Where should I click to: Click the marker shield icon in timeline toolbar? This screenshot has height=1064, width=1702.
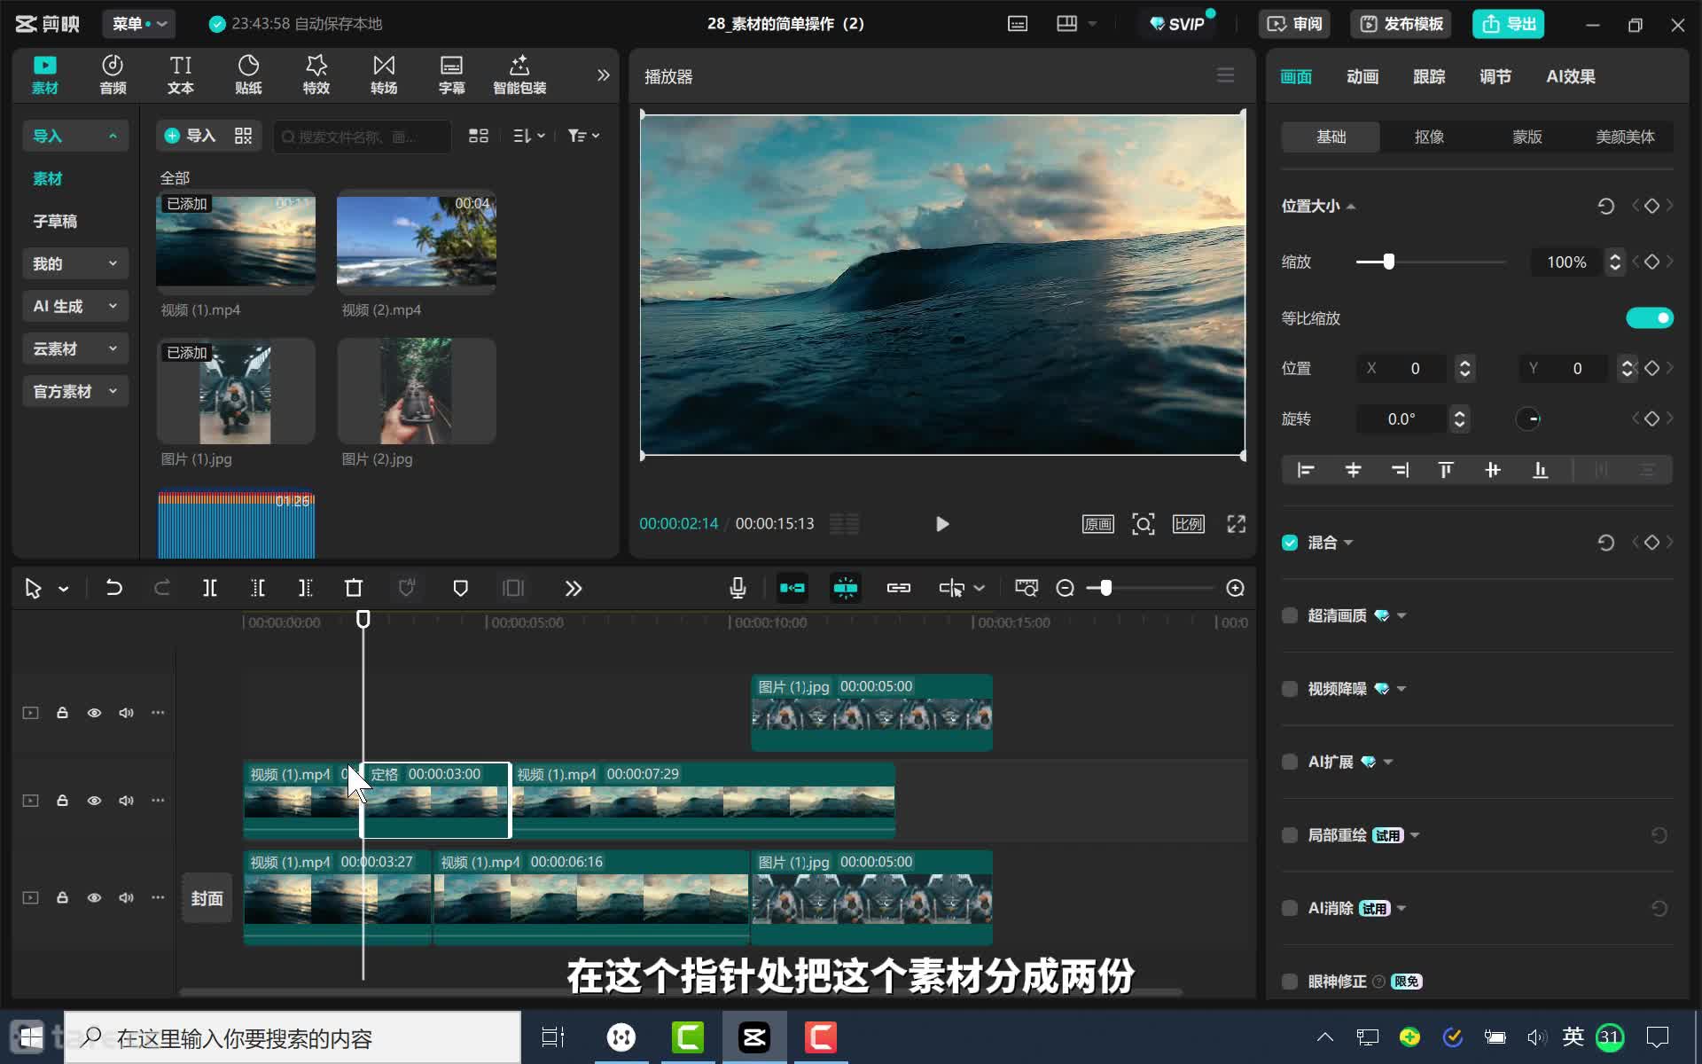pyautogui.click(x=460, y=588)
